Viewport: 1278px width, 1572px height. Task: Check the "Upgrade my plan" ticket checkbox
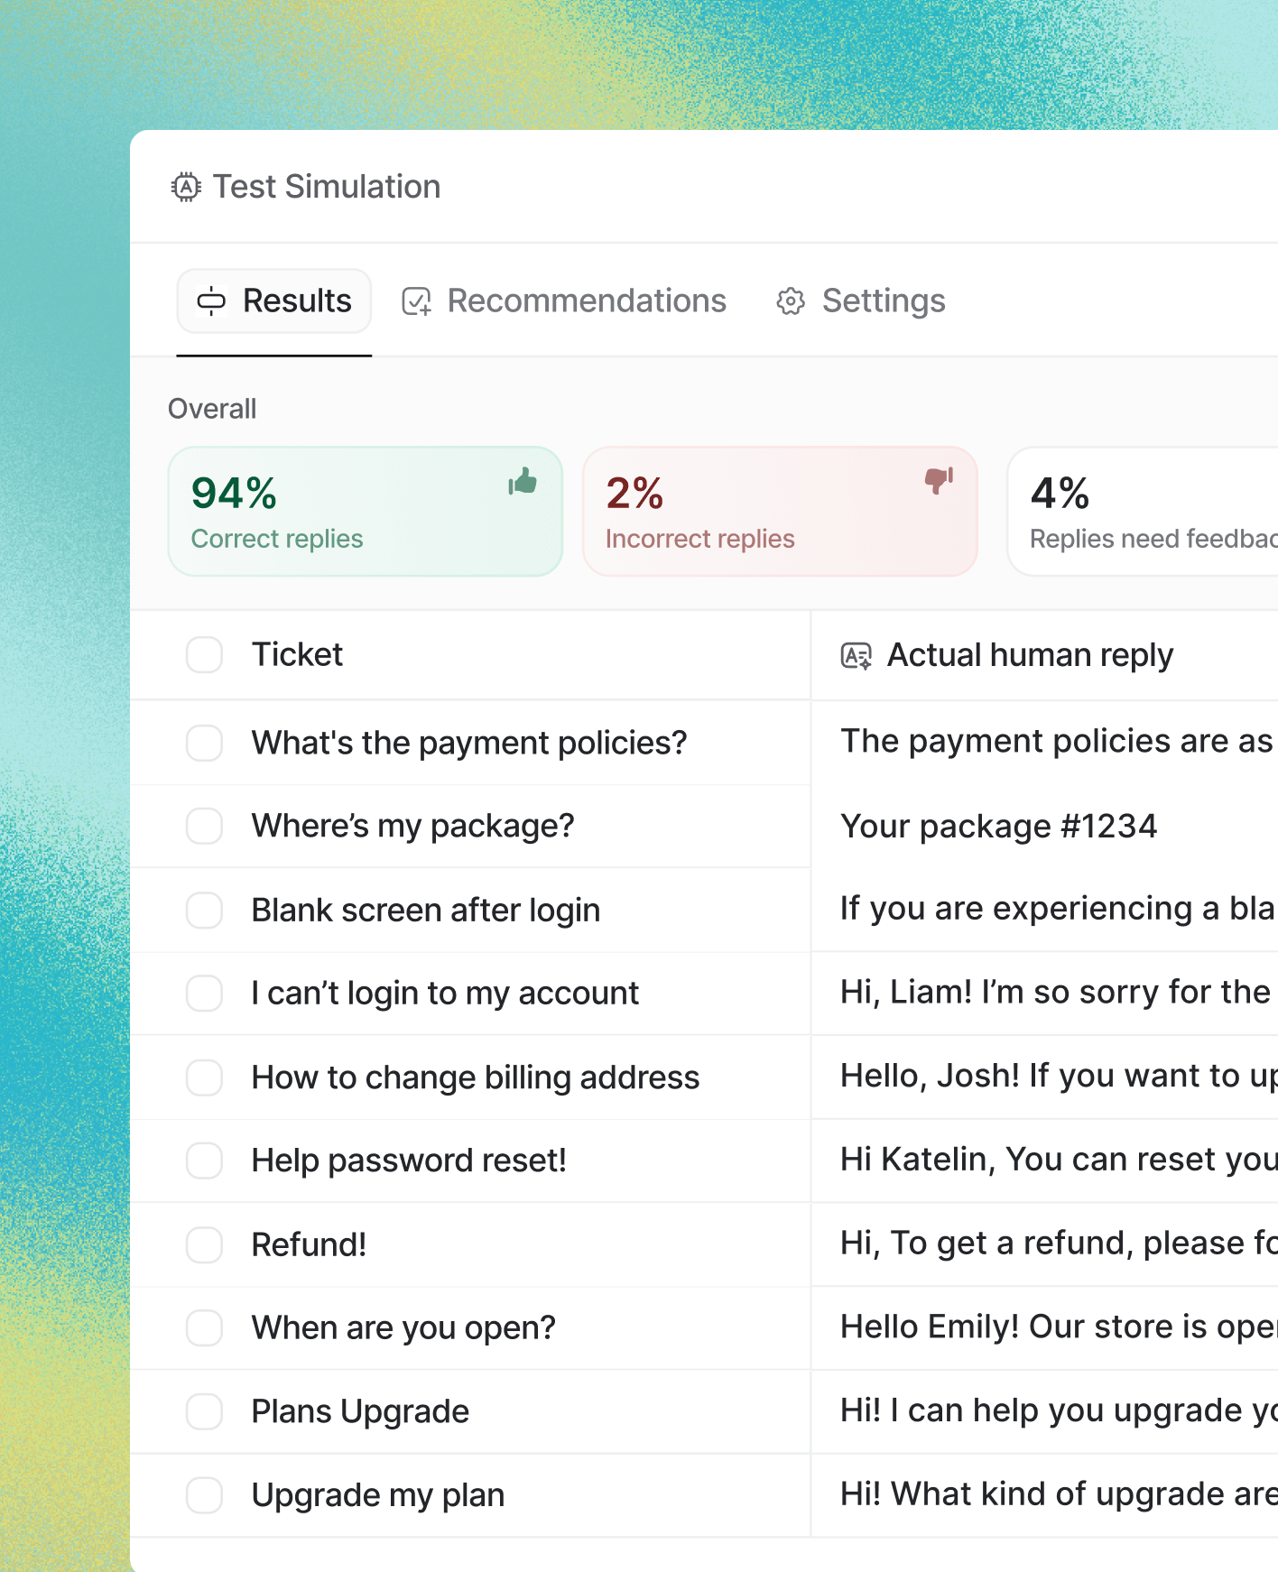point(204,1495)
